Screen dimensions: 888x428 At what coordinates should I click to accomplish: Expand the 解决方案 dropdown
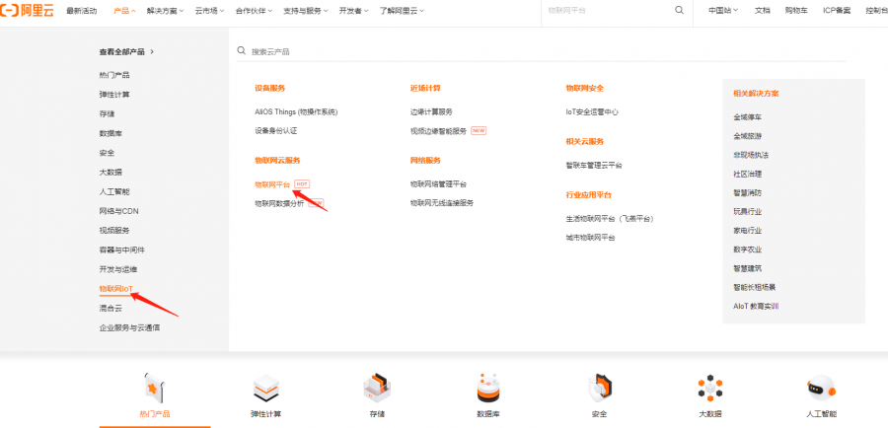click(x=165, y=10)
